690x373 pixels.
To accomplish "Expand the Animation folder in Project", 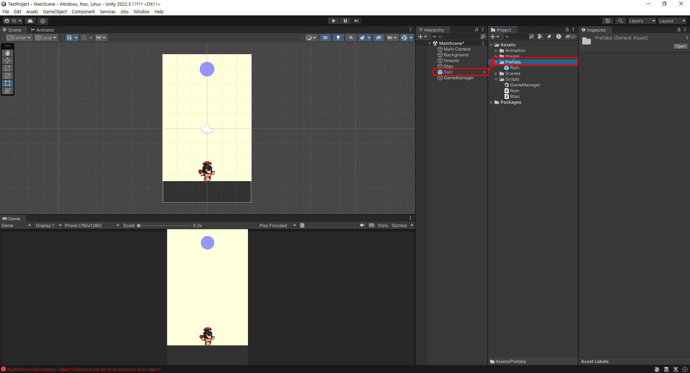I will [x=496, y=51].
